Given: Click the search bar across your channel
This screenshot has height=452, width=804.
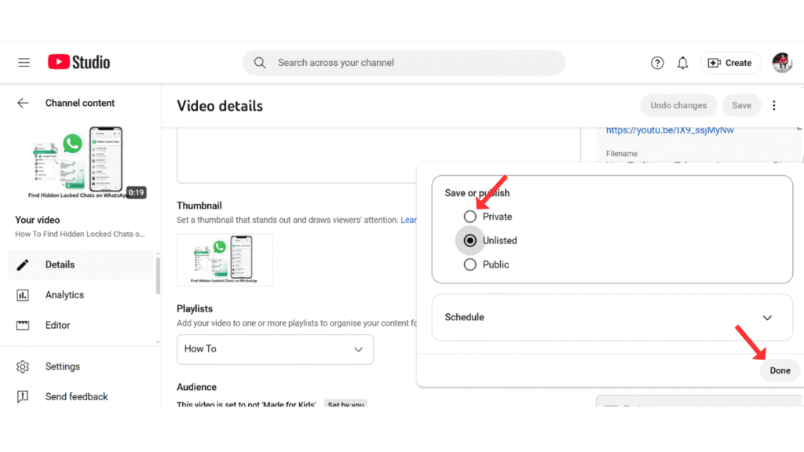Looking at the screenshot, I should [x=404, y=62].
